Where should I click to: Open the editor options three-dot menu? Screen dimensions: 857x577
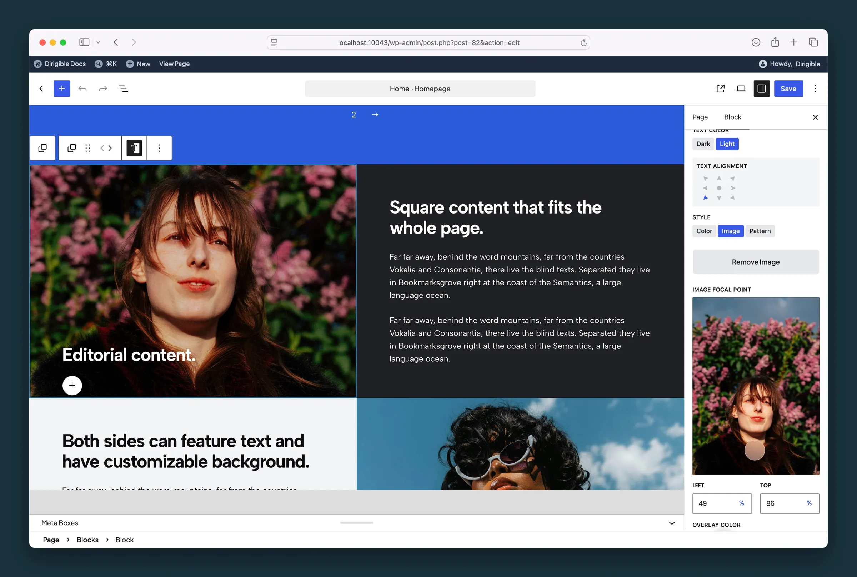point(816,89)
